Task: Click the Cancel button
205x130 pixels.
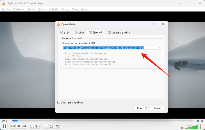Action: tap(158, 108)
